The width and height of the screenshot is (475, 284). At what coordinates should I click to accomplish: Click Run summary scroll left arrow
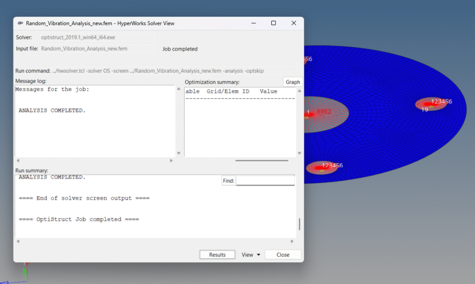pos(17,241)
